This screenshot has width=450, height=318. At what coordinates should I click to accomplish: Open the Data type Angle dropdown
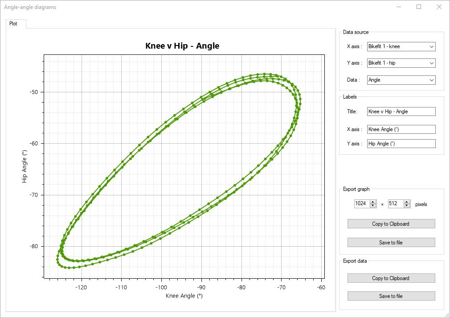tap(401, 80)
